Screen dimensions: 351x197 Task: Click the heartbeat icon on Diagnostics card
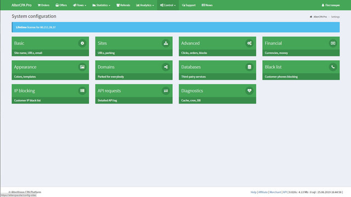[x=250, y=91]
